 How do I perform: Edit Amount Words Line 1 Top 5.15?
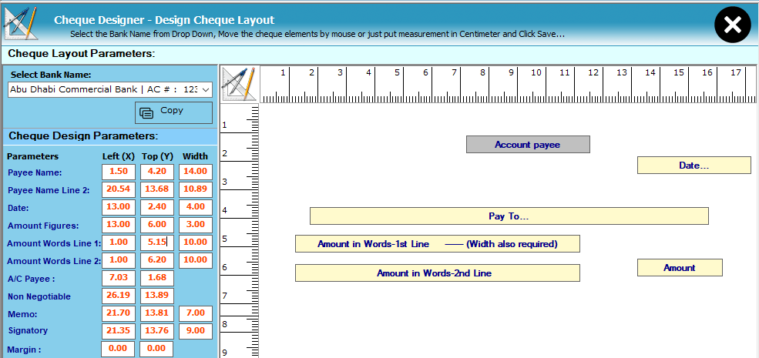[x=157, y=243]
